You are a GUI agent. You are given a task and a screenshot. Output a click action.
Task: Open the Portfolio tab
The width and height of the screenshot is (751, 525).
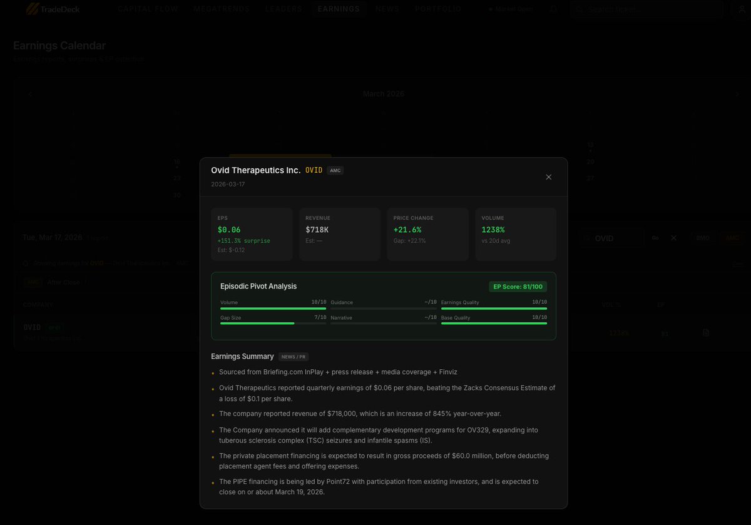click(438, 9)
